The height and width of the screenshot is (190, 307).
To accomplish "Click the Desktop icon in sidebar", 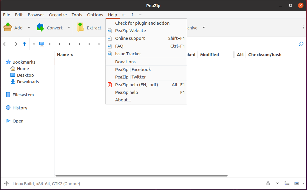I will [x=13, y=75].
